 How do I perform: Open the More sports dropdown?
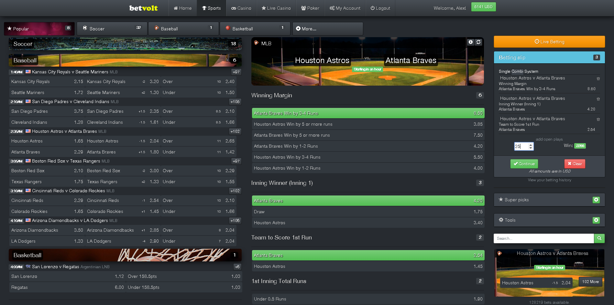[327, 29]
